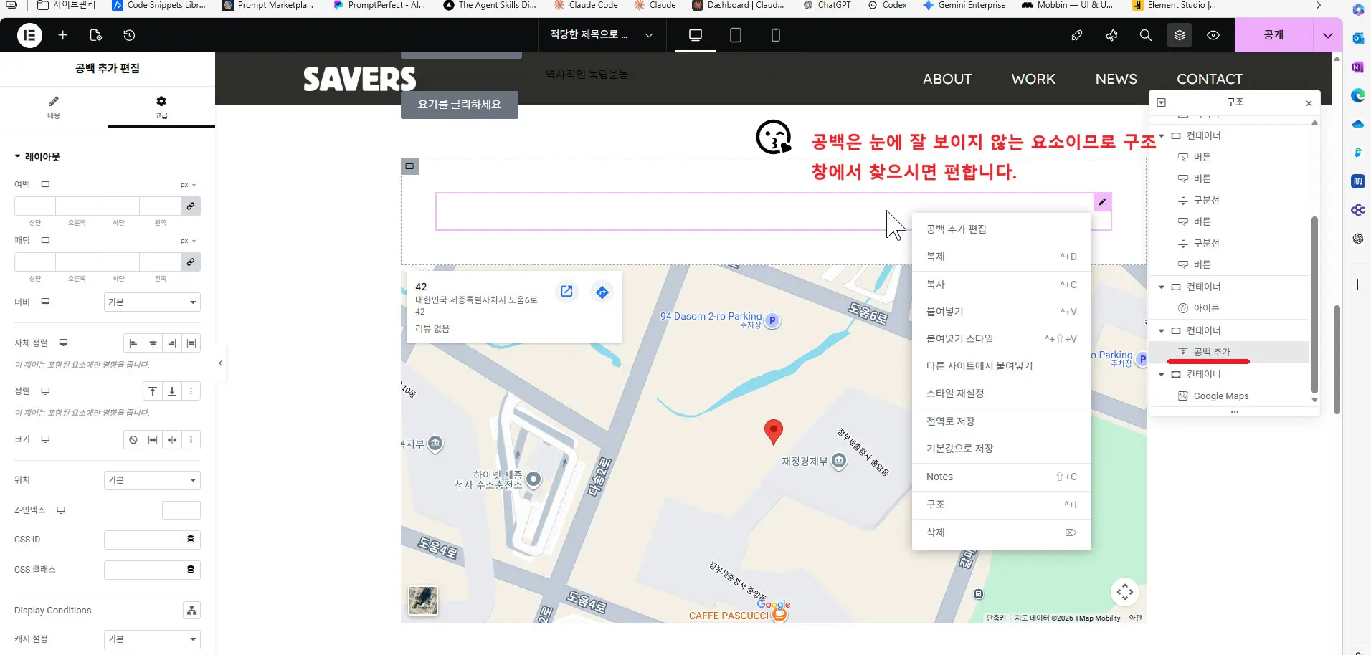Toggle the 여백 linked values icon
The image size is (1371, 655).
[x=191, y=206]
